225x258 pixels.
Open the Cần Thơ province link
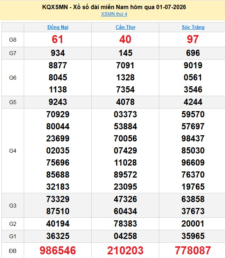(x=125, y=27)
